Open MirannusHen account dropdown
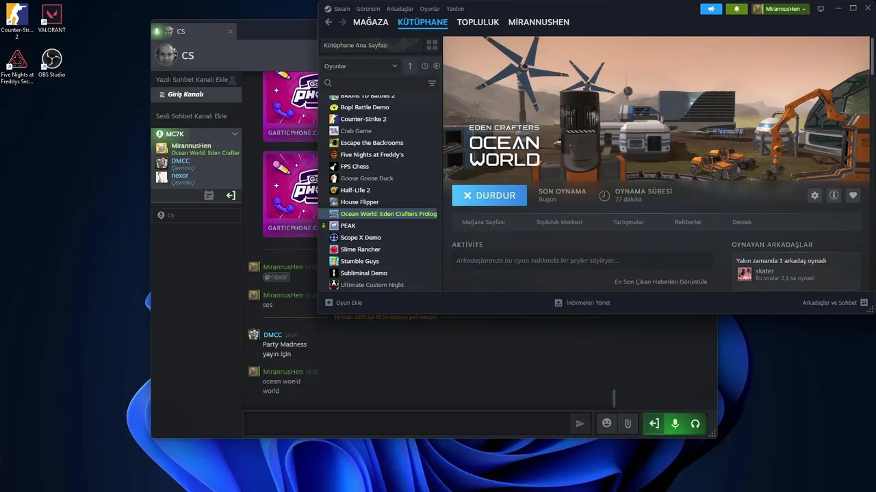This screenshot has height=492, width=876. coord(780,9)
